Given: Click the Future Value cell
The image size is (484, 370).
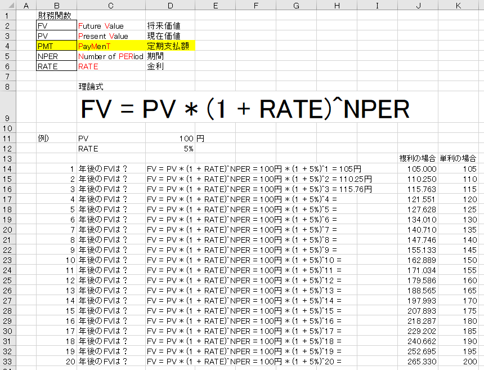Looking at the screenshot, I should point(111,25).
